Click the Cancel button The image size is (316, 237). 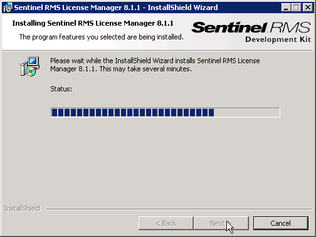[x=281, y=223]
